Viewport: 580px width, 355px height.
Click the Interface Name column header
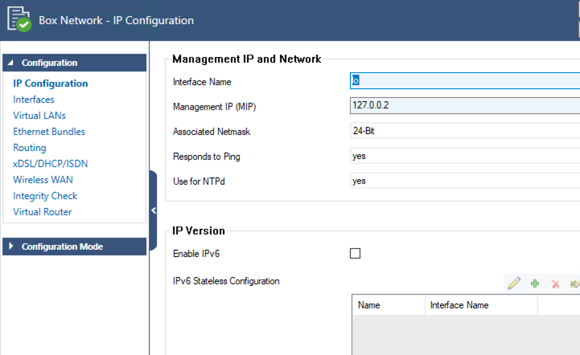pyautogui.click(x=459, y=305)
